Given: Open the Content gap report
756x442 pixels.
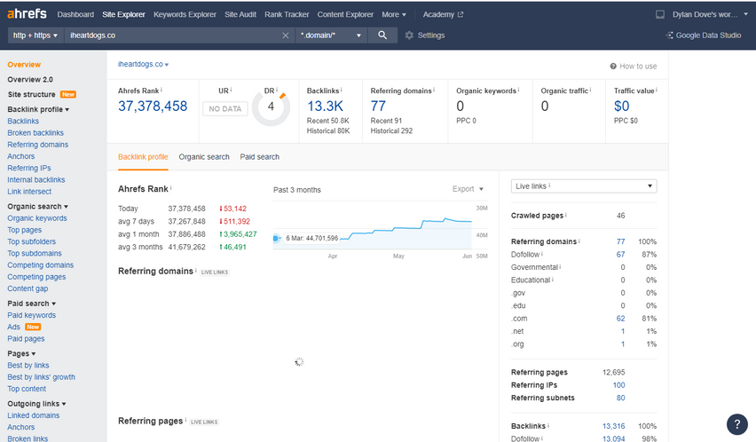Looking at the screenshot, I should coord(28,288).
